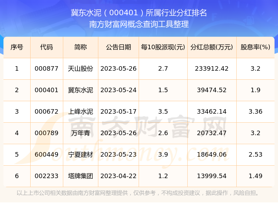Image resolution: width=278 pixels, height=210 pixels.
Task: Select the 分红总额(万元) column header
Action: pyautogui.click(x=212, y=47)
